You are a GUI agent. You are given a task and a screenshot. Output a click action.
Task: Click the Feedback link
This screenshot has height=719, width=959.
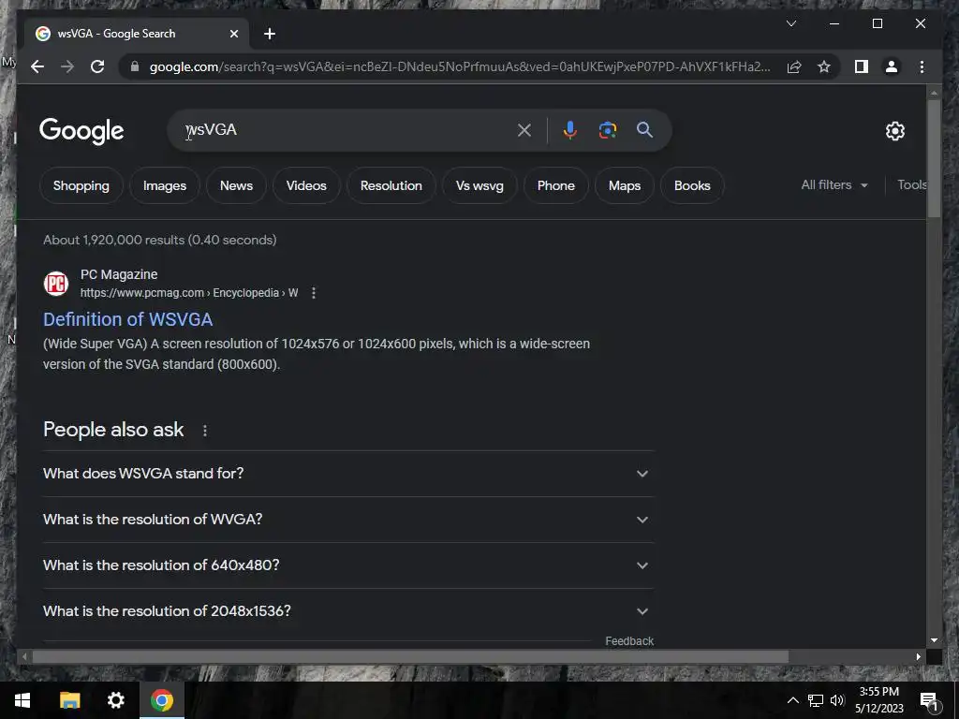(x=629, y=640)
